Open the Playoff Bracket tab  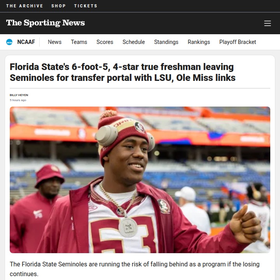point(238,42)
